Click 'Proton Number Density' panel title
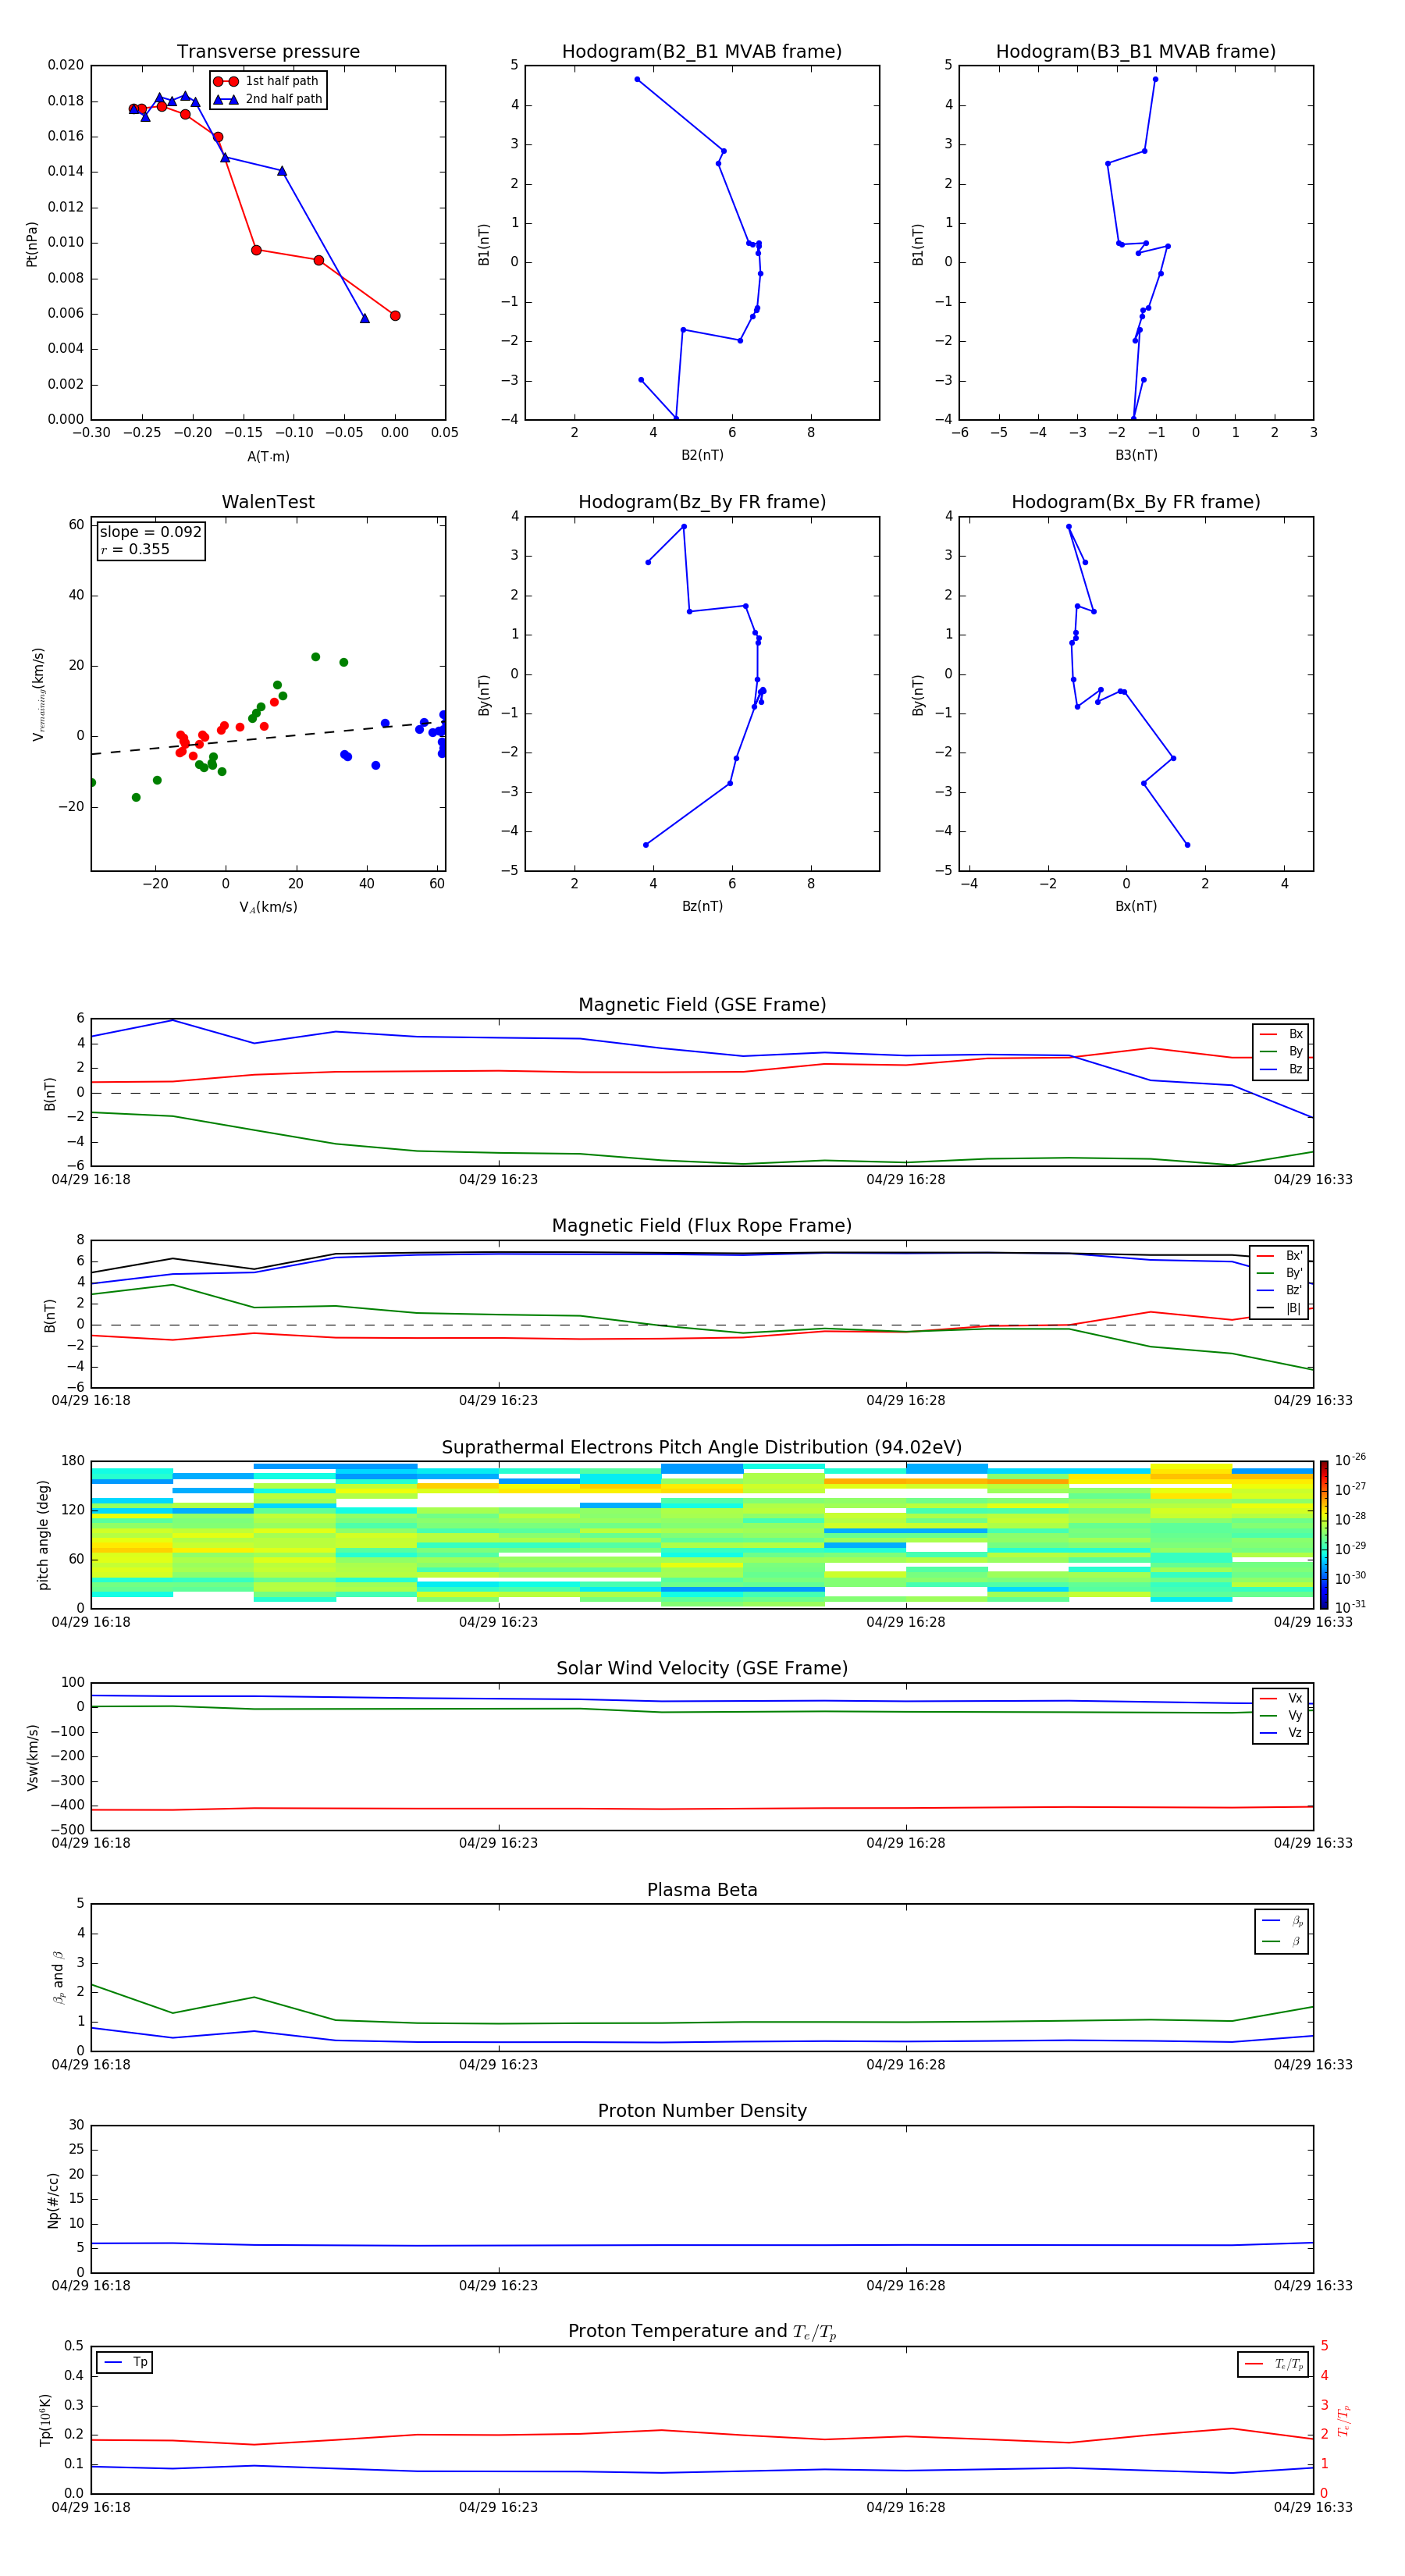The width and height of the screenshot is (1405, 2576). (702, 2111)
